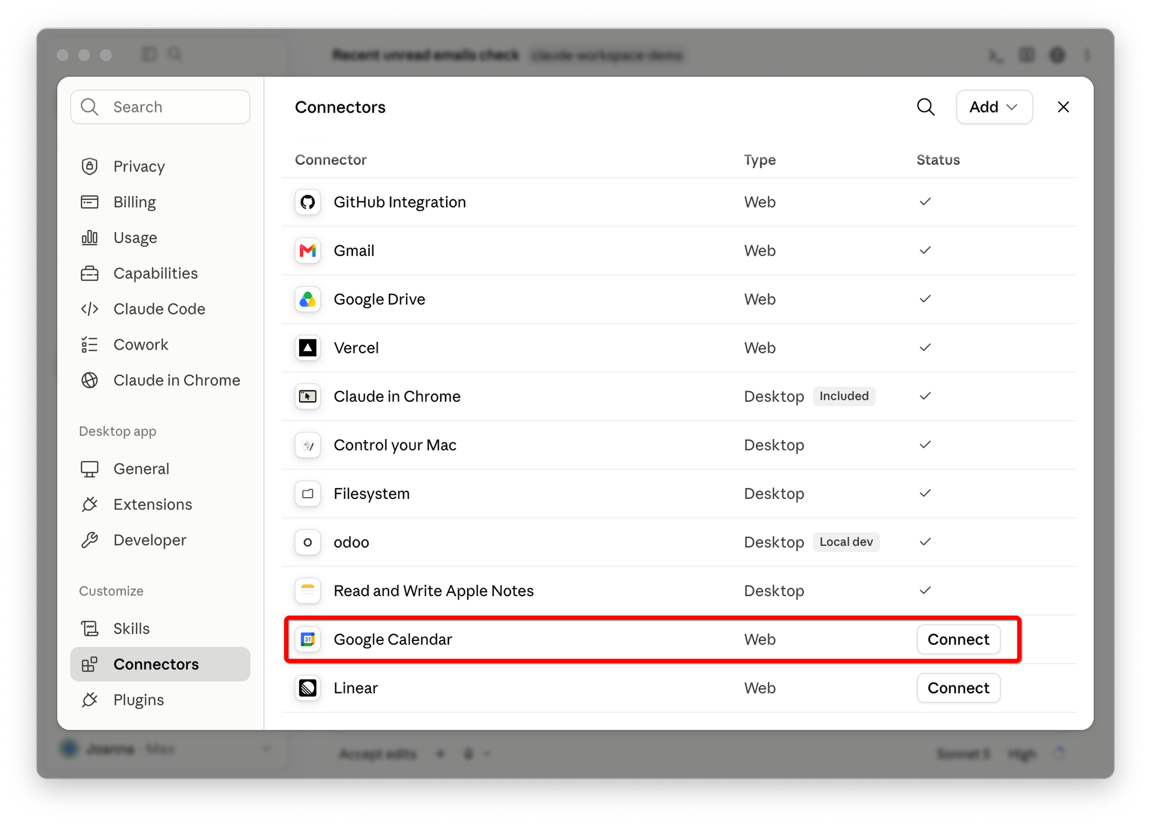Select Connectors in the sidebar
This screenshot has width=1151, height=824.
click(x=160, y=664)
